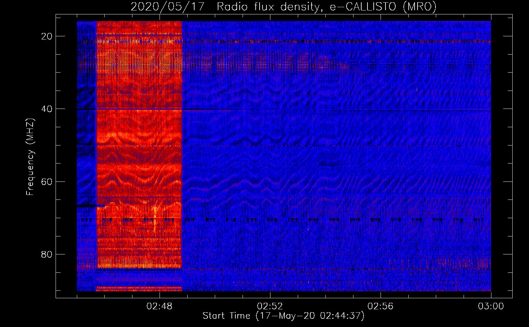
Task: Click the '40' frequency tick label
Action: [47, 109]
